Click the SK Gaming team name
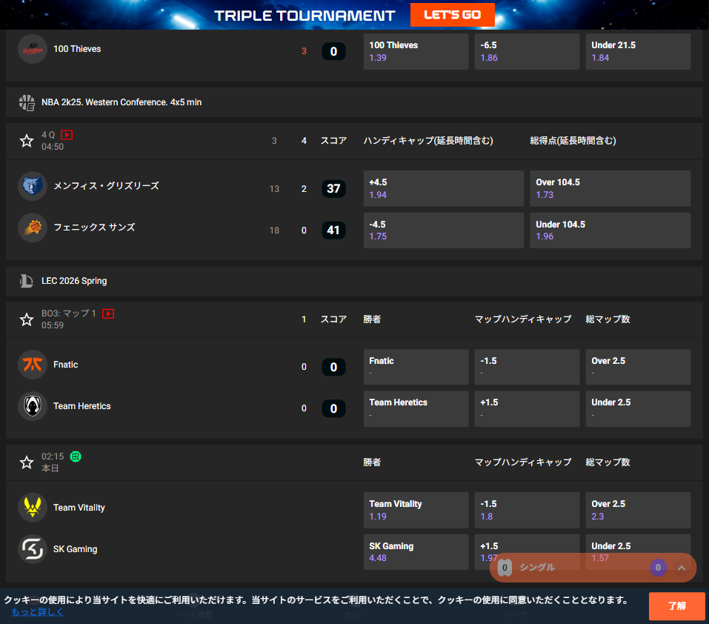This screenshot has width=709, height=624. [x=75, y=549]
